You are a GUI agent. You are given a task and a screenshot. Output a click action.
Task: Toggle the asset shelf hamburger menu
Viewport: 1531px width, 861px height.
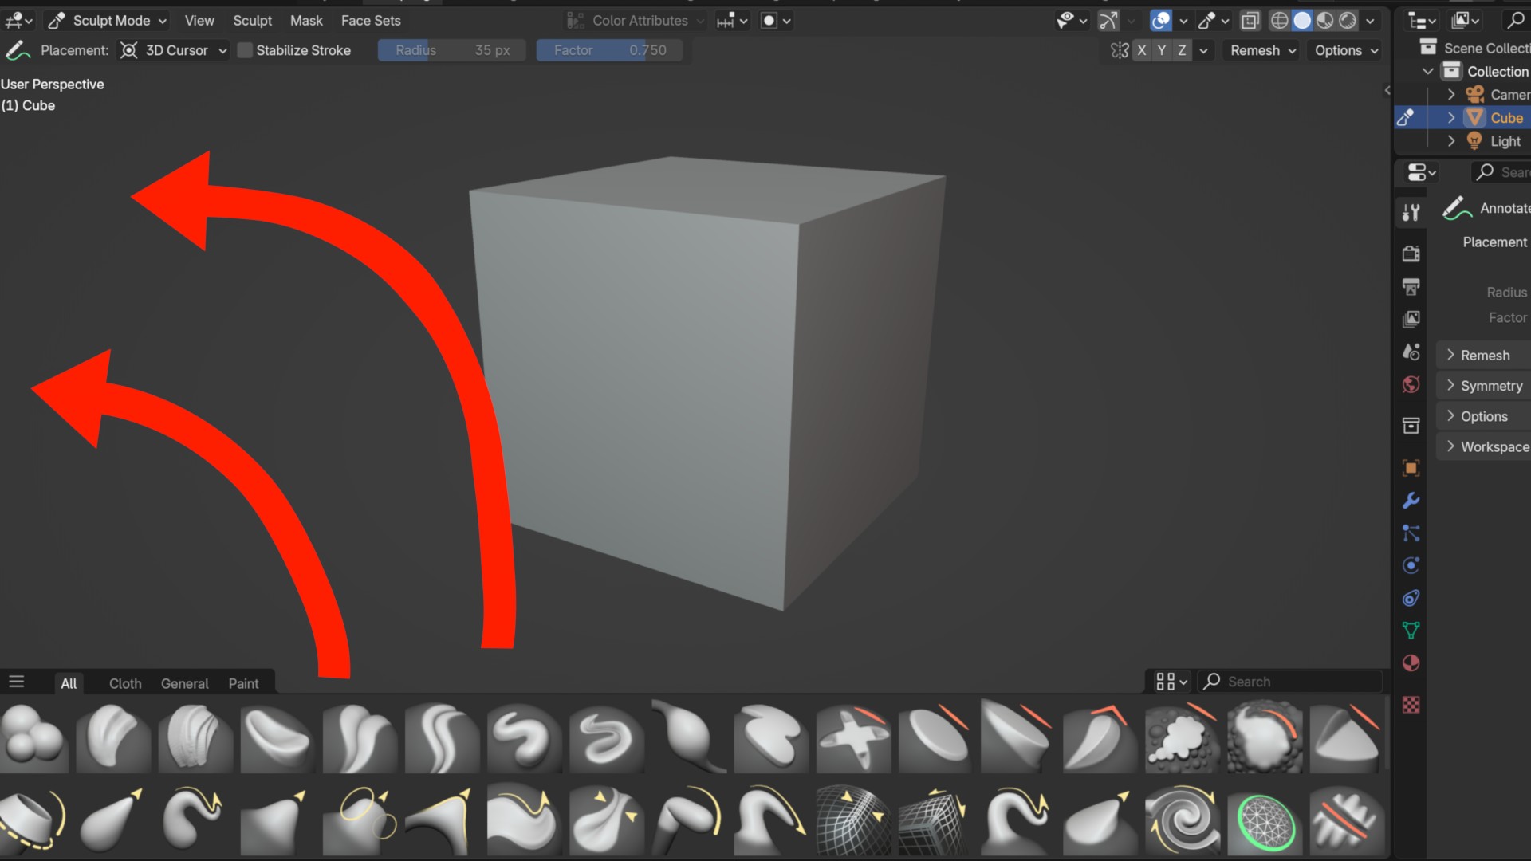coord(17,682)
